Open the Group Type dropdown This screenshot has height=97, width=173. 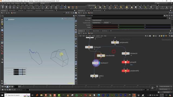coord(98,20)
